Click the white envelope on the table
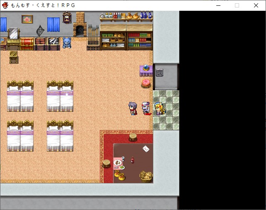The image size is (266, 210). 146,149
